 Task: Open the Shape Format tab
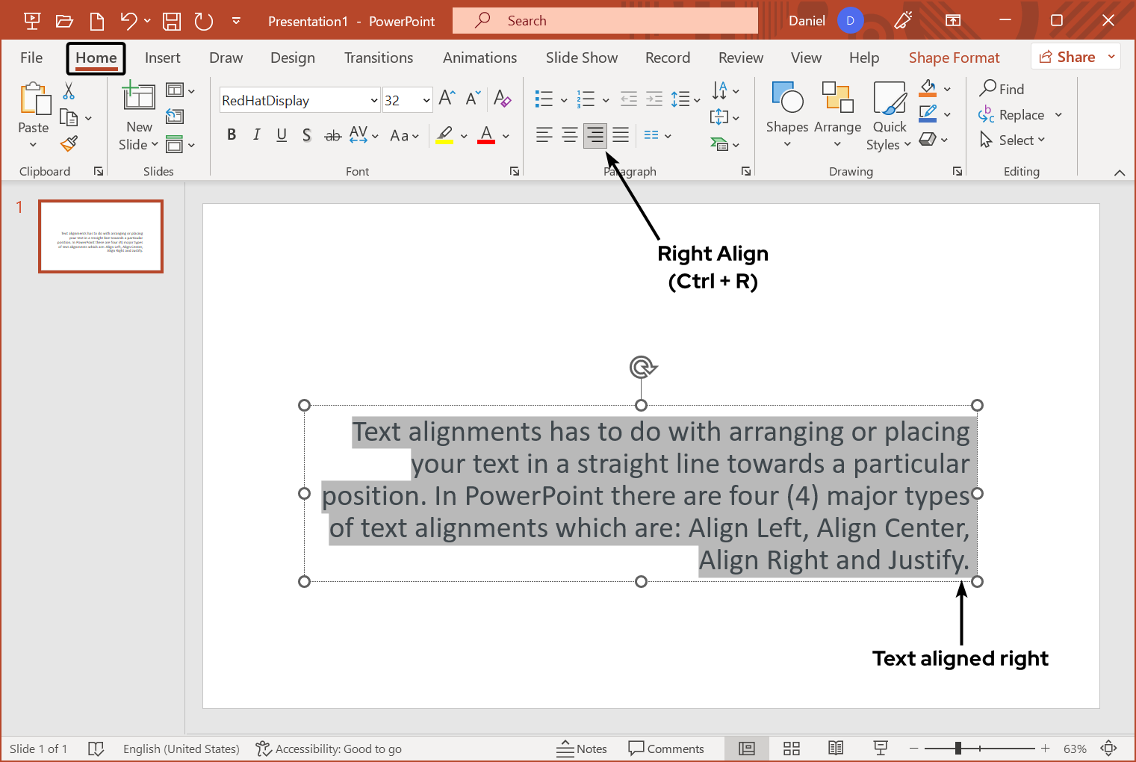(954, 58)
